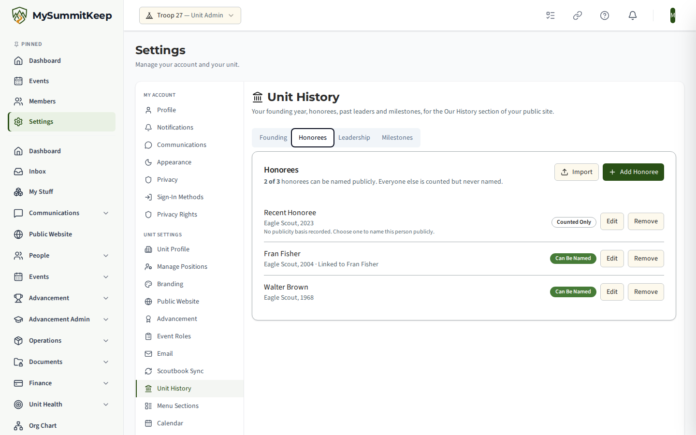Click the Public Website globe icon in main sidebar
The height and width of the screenshot is (435, 696).
point(18,234)
